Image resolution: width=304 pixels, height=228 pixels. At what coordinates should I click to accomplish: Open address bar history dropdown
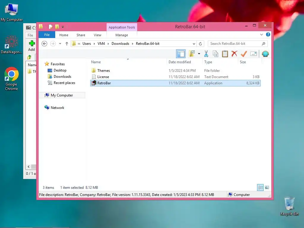coord(194,44)
